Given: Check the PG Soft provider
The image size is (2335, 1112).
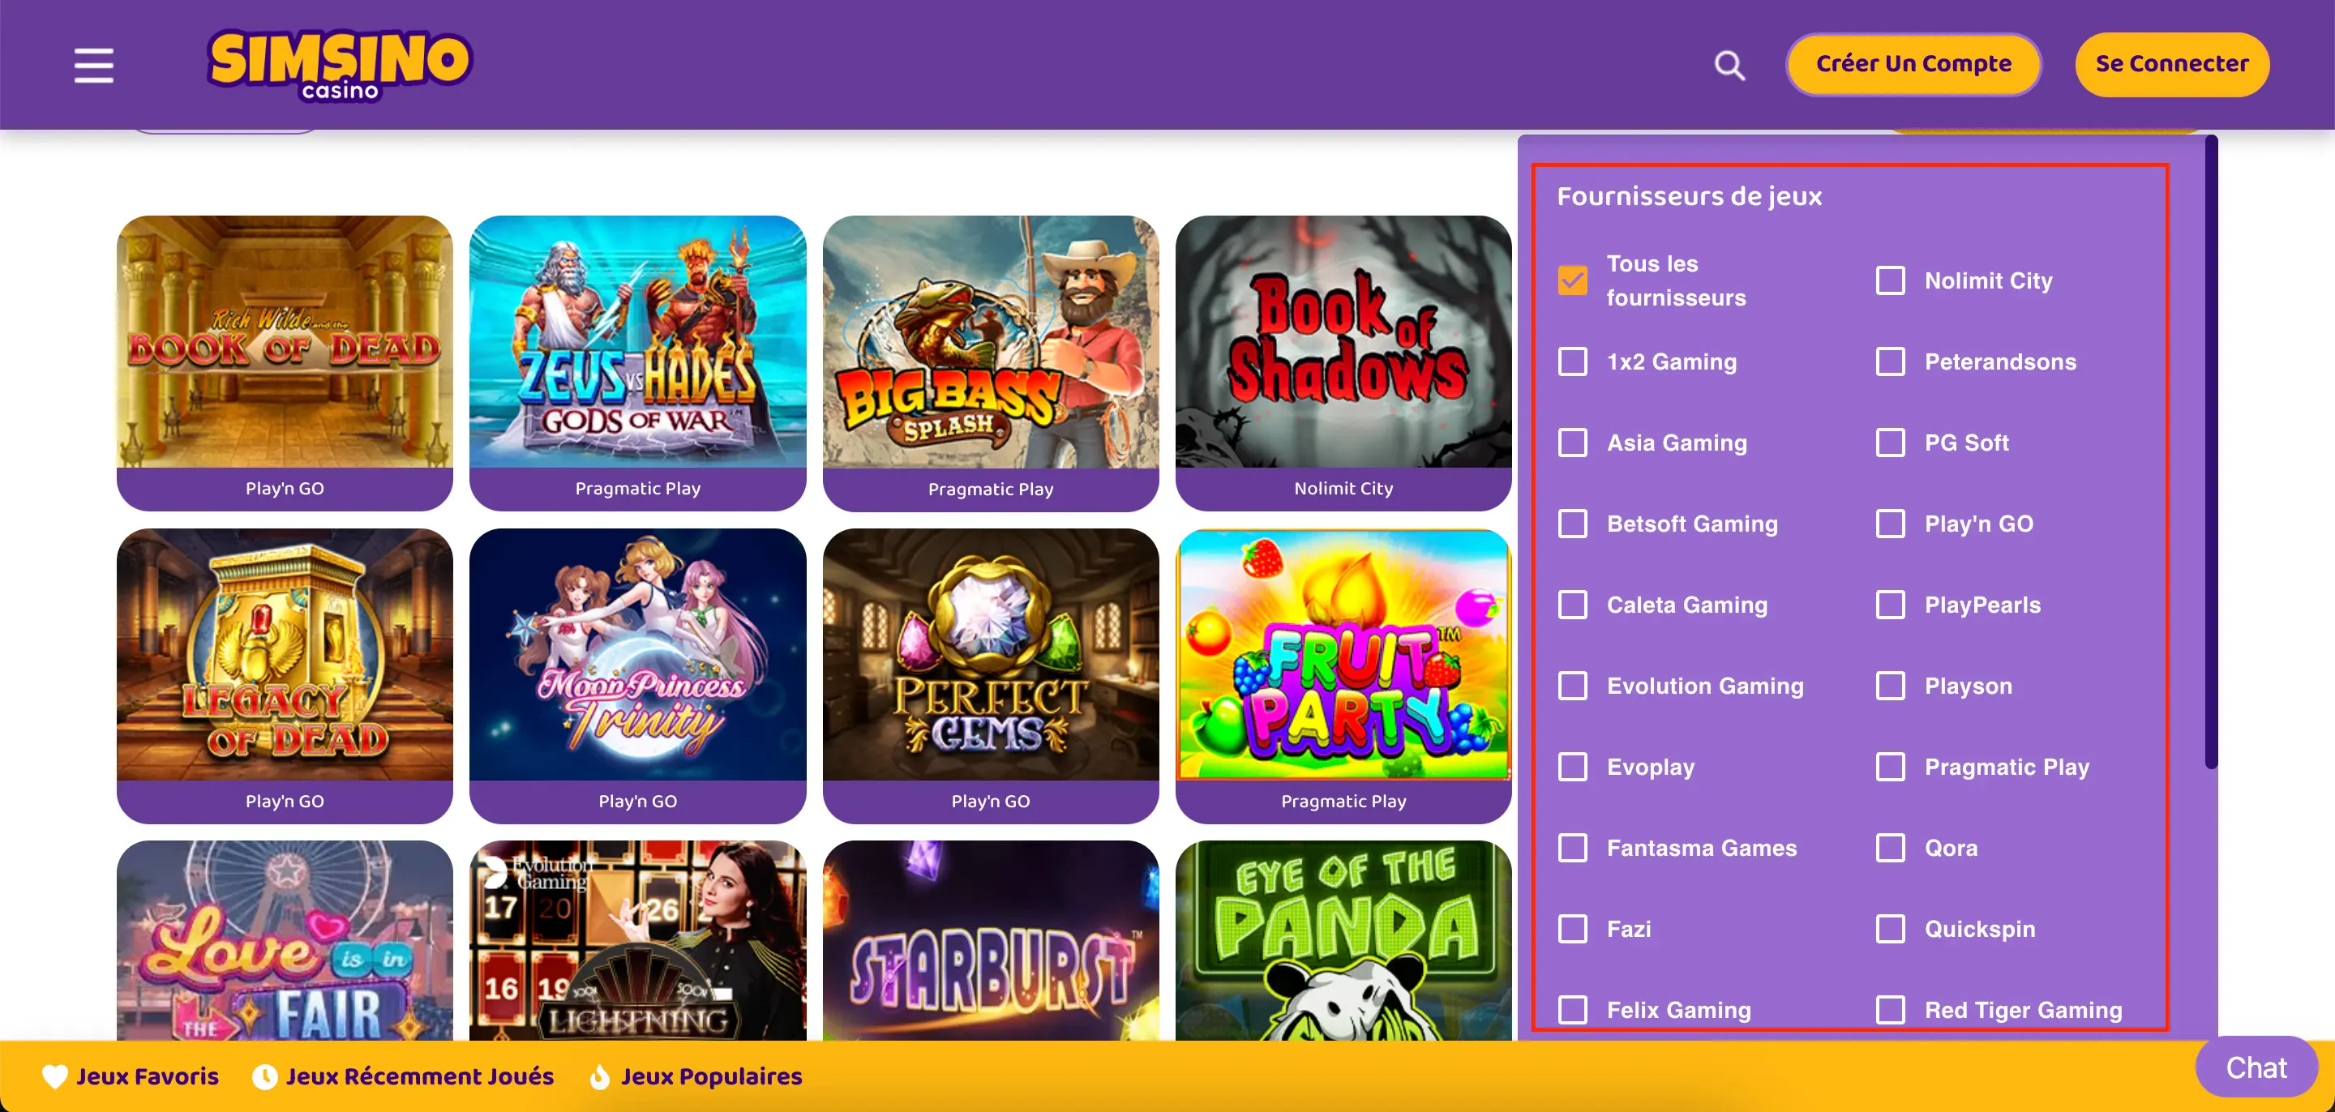Looking at the screenshot, I should 1890,443.
